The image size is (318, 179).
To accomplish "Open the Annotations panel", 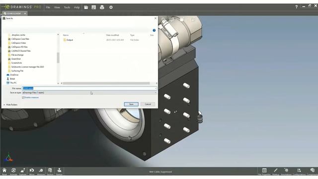I will (x=286, y=172).
